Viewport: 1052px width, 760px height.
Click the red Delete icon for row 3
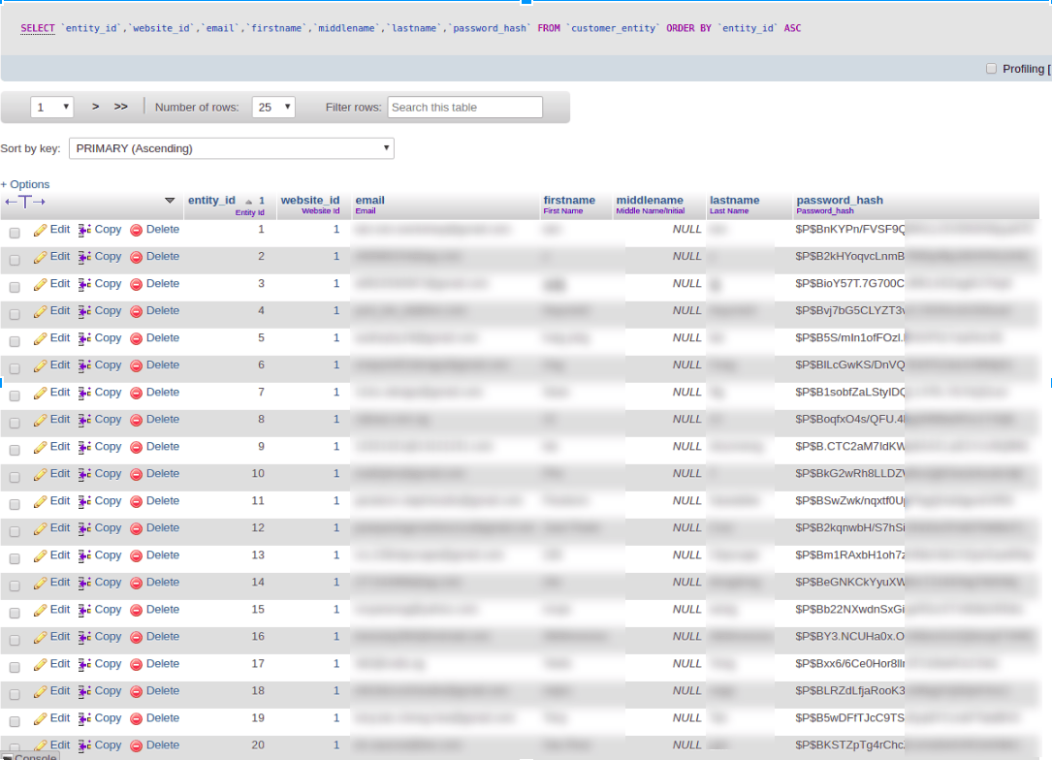pyautogui.click(x=136, y=284)
